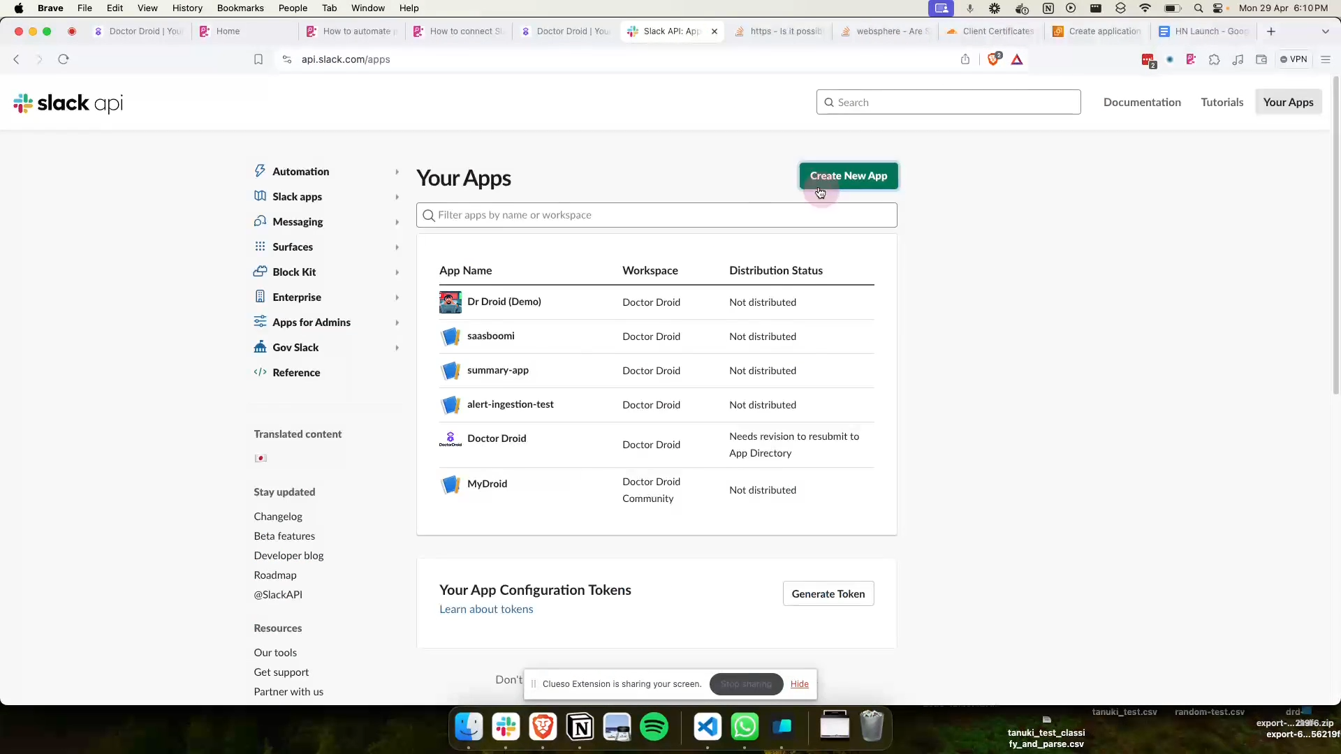
Task: Click the Filter apps by name field
Action: tap(657, 215)
